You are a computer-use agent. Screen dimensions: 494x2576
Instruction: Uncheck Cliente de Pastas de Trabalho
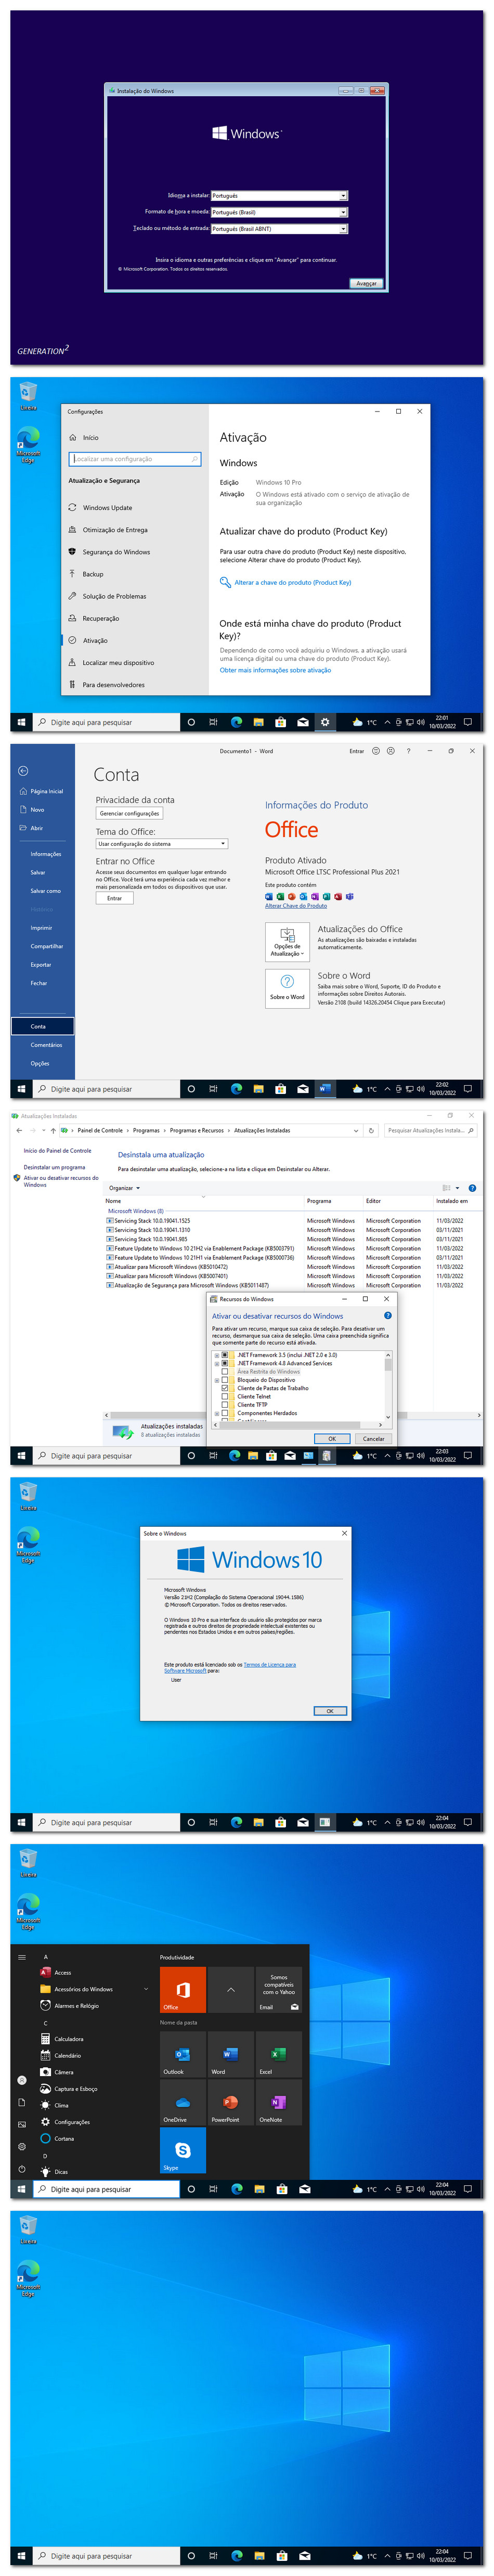pyautogui.click(x=225, y=1388)
